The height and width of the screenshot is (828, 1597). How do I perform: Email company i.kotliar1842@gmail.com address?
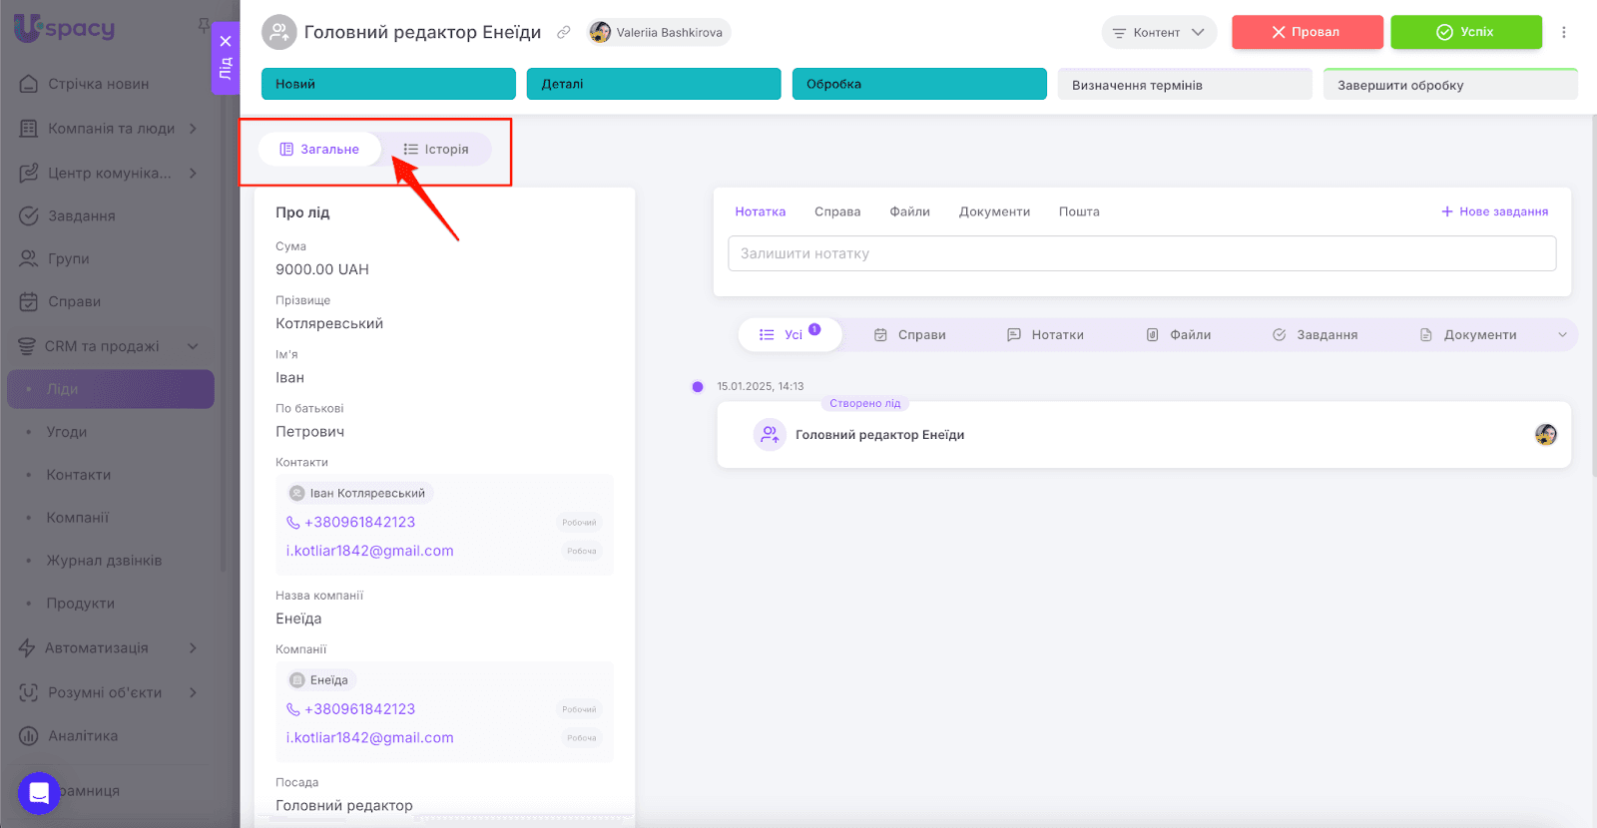[x=370, y=738]
